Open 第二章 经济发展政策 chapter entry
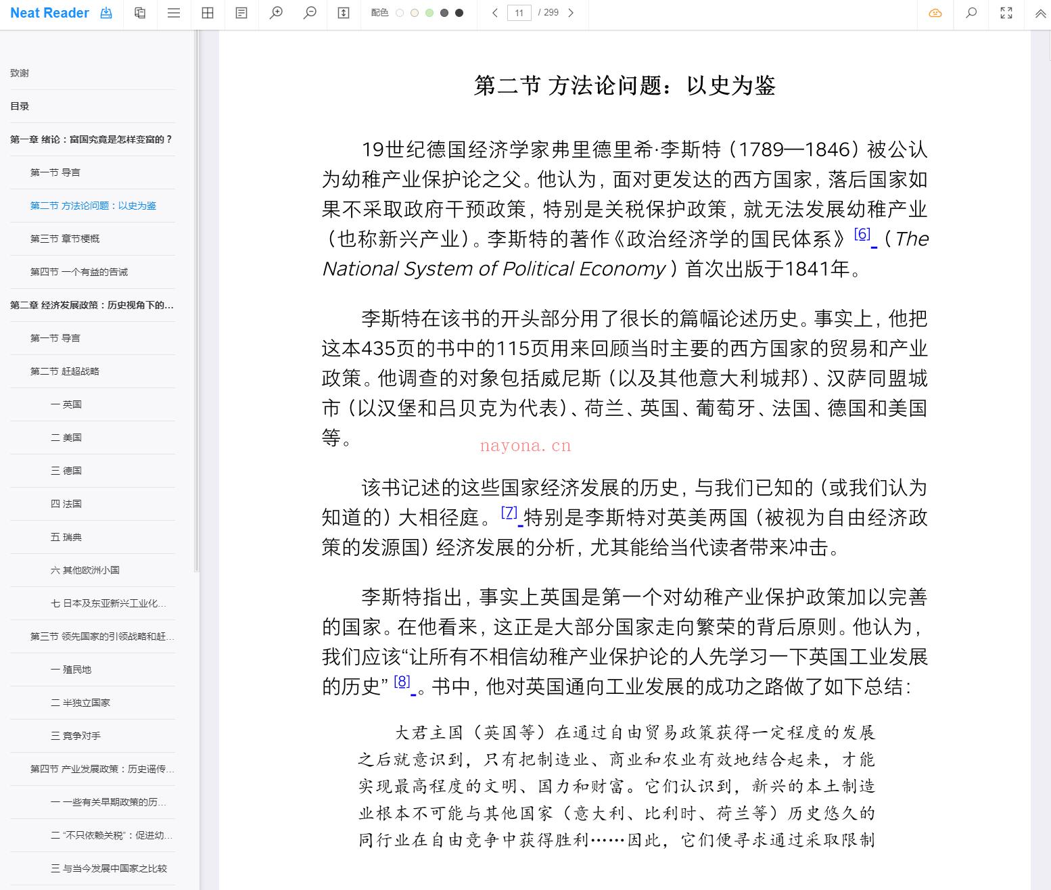Viewport: 1051px width, 890px height. pyautogui.click(x=93, y=305)
